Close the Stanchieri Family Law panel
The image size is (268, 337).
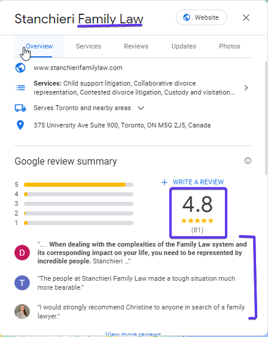pyautogui.click(x=246, y=17)
